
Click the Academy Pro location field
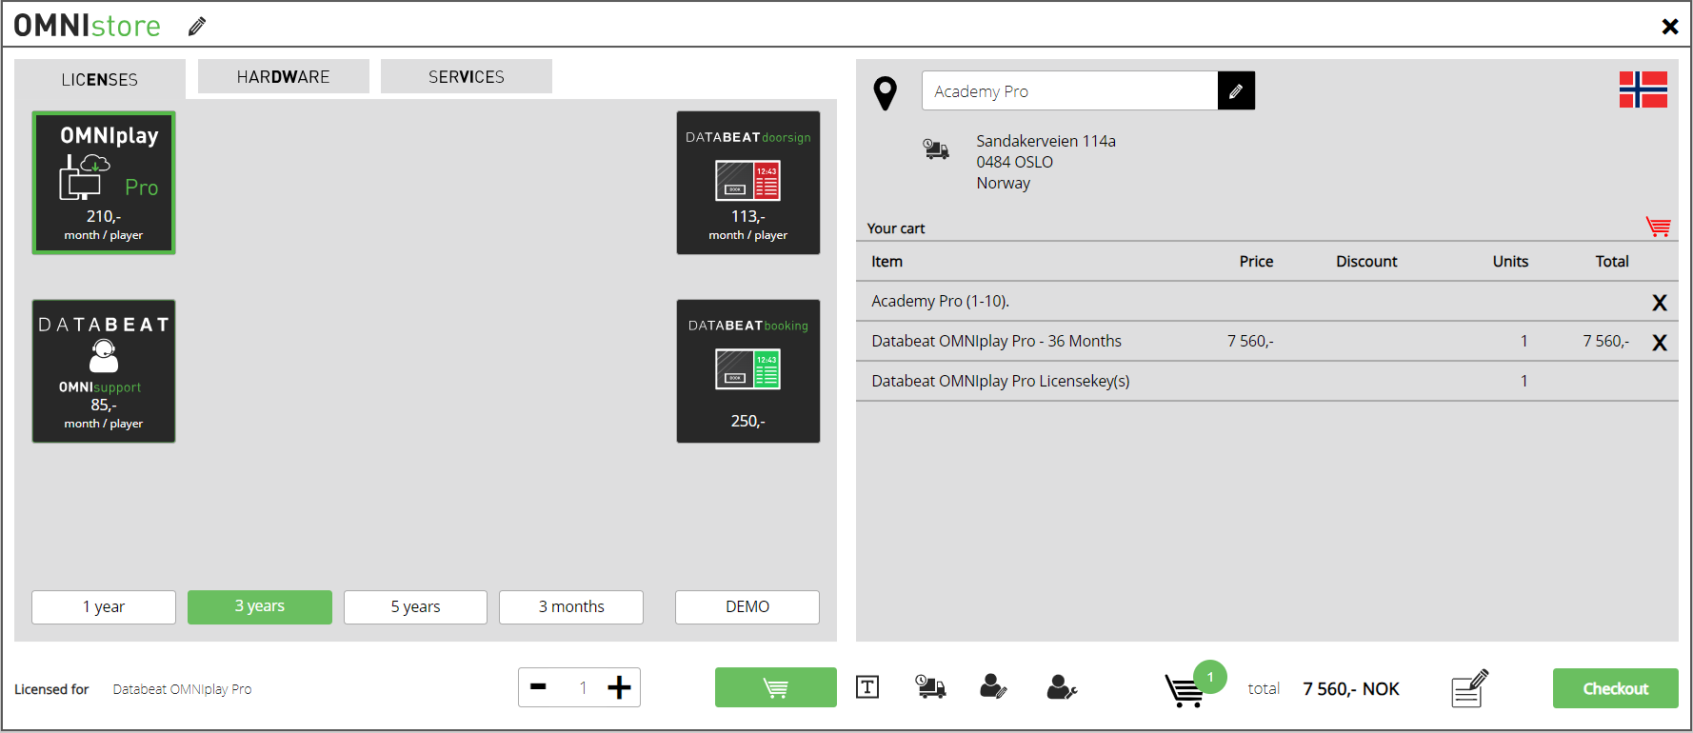point(1069,90)
